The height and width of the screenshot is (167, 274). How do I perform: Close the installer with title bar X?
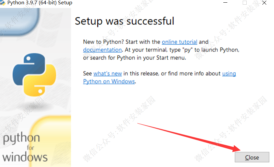tap(264, 3)
